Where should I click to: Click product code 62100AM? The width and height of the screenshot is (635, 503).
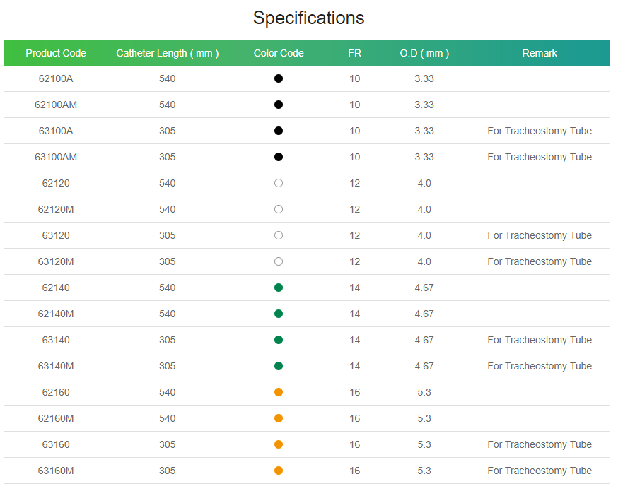click(56, 105)
